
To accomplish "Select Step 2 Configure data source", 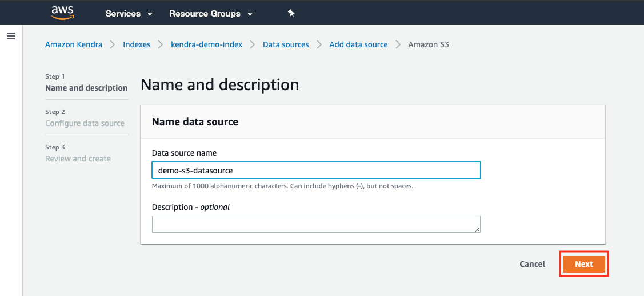I will tap(85, 123).
